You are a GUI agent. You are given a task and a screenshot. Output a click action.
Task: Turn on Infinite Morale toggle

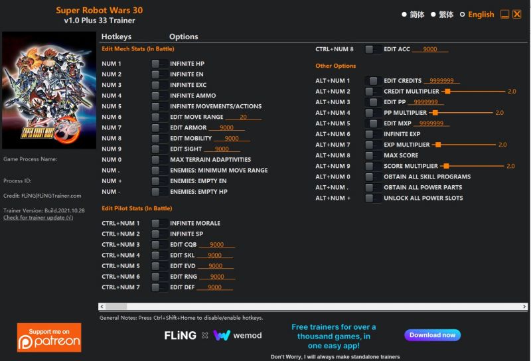click(159, 223)
